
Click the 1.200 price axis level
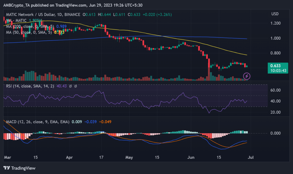276,23
